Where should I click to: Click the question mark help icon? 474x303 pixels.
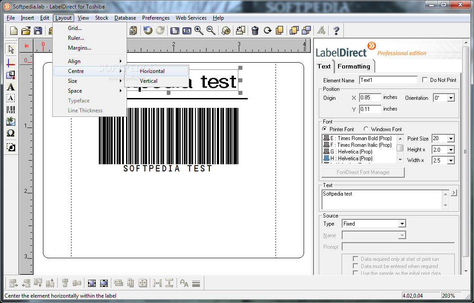(336, 30)
